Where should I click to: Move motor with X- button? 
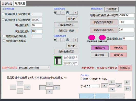point(105,86)
